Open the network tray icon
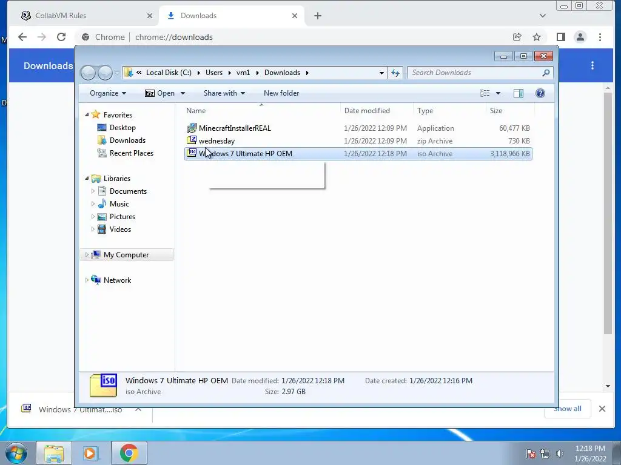621x465 pixels. (x=545, y=453)
